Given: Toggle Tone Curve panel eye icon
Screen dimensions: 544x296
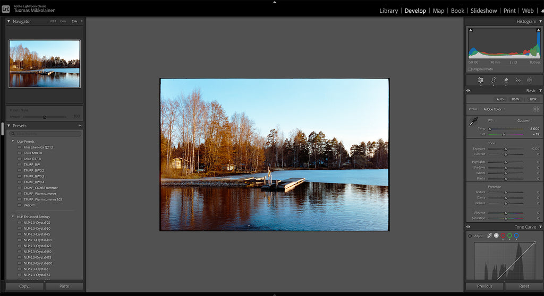Looking at the screenshot, I should (x=468, y=227).
